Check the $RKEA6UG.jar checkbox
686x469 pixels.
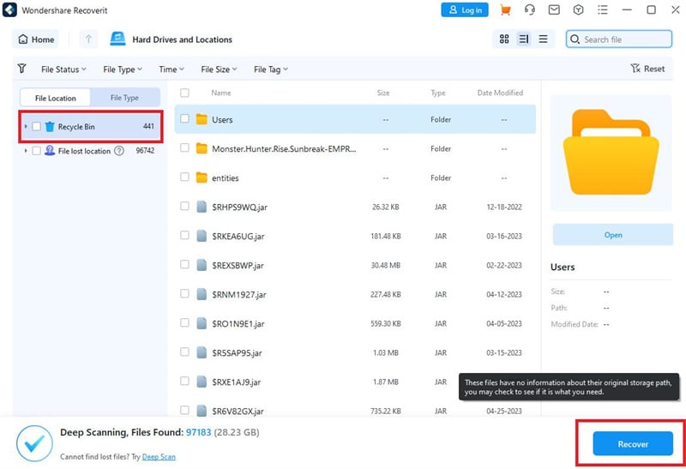click(x=184, y=236)
